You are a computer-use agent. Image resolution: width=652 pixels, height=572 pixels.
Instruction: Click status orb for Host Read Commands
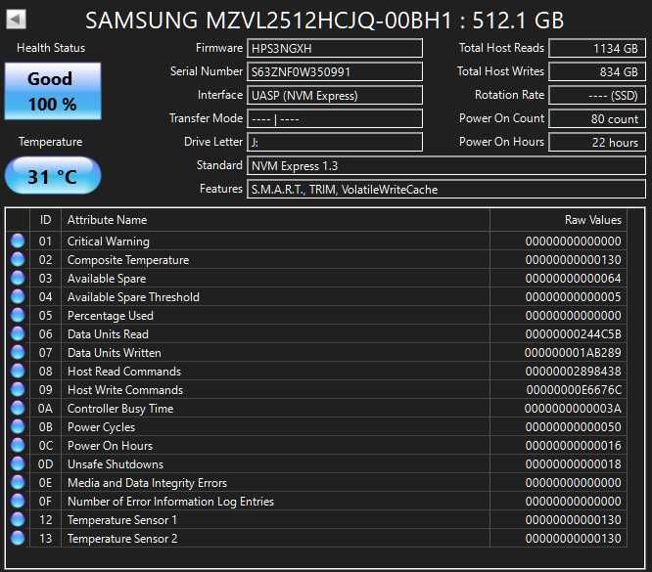[x=18, y=371]
